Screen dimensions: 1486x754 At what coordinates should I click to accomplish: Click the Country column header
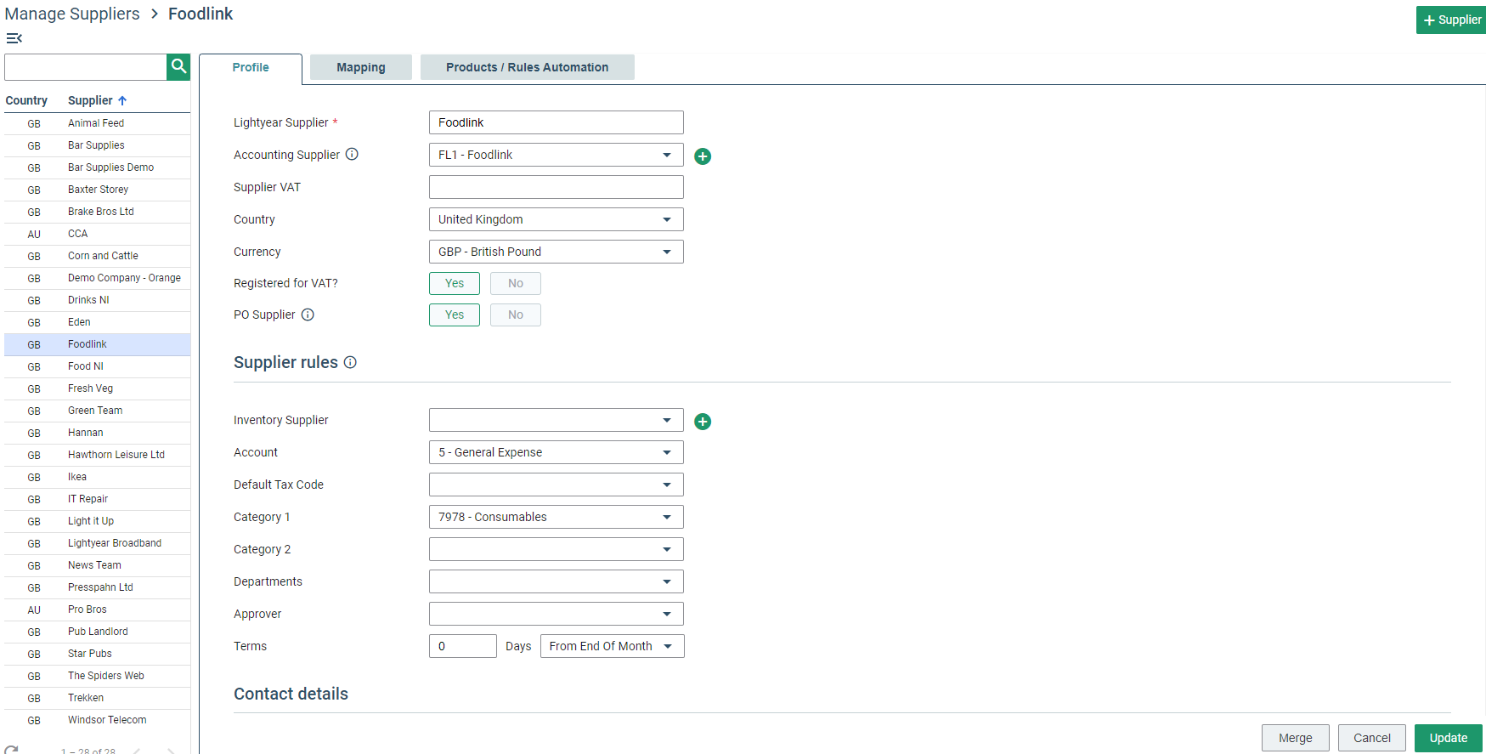coord(26,100)
